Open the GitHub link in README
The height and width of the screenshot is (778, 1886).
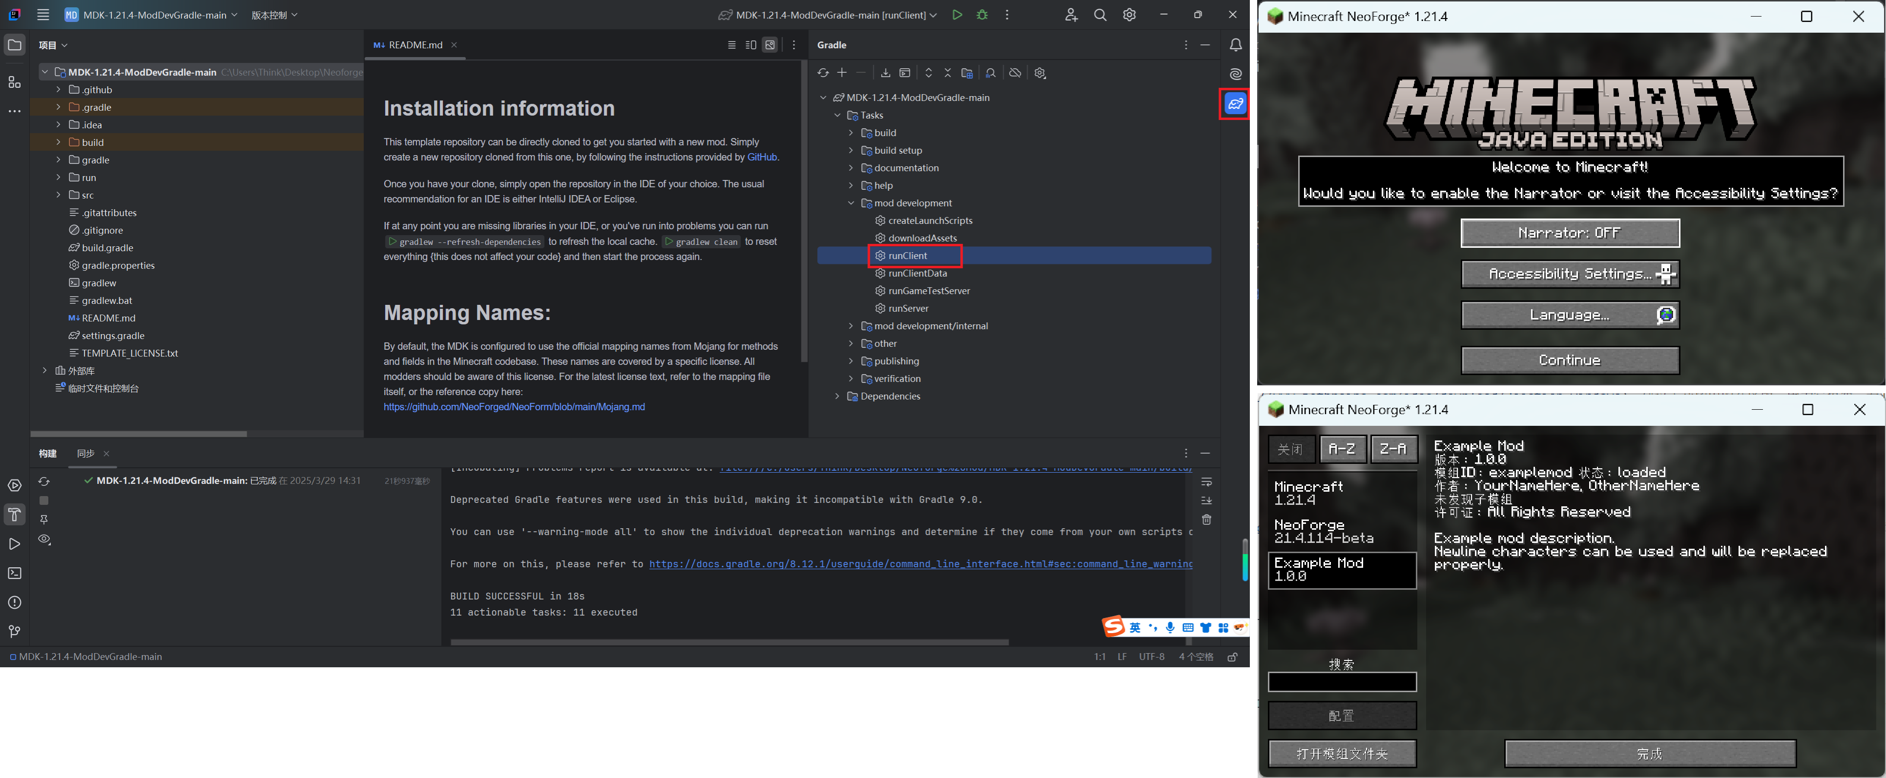point(762,157)
